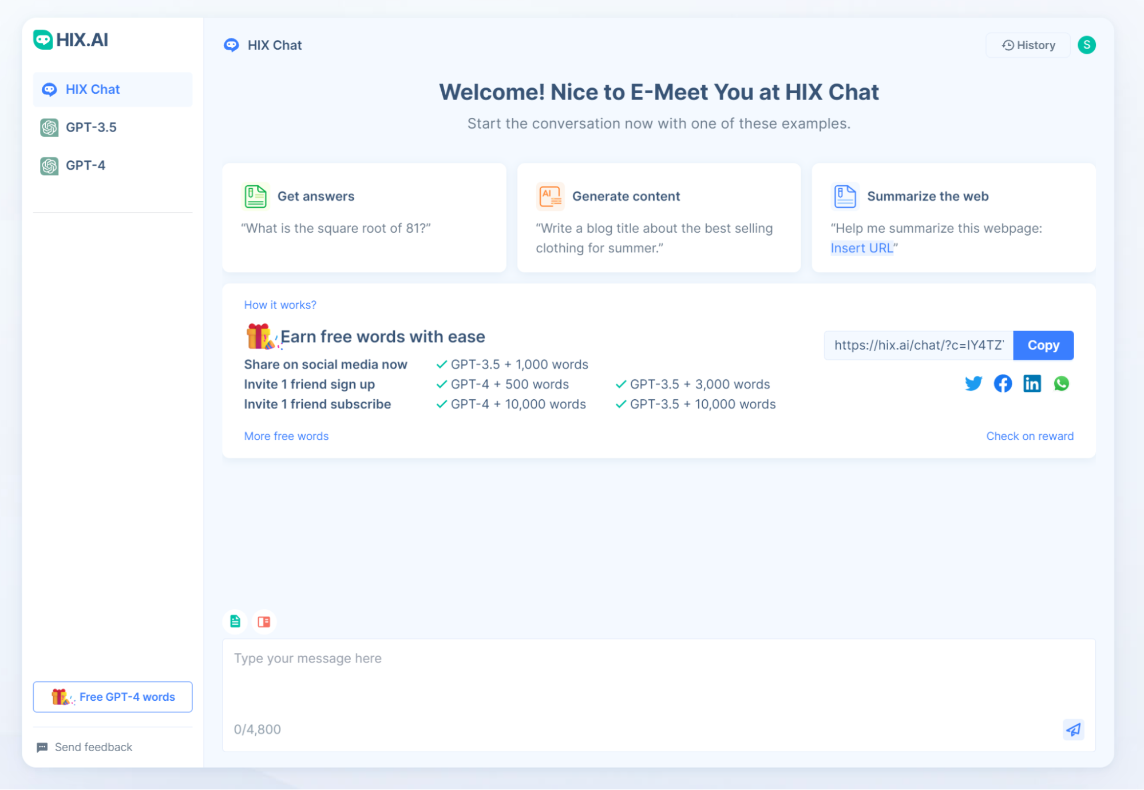The height and width of the screenshot is (790, 1144).
Task: Click the red layout icon above message box
Action: point(264,621)
